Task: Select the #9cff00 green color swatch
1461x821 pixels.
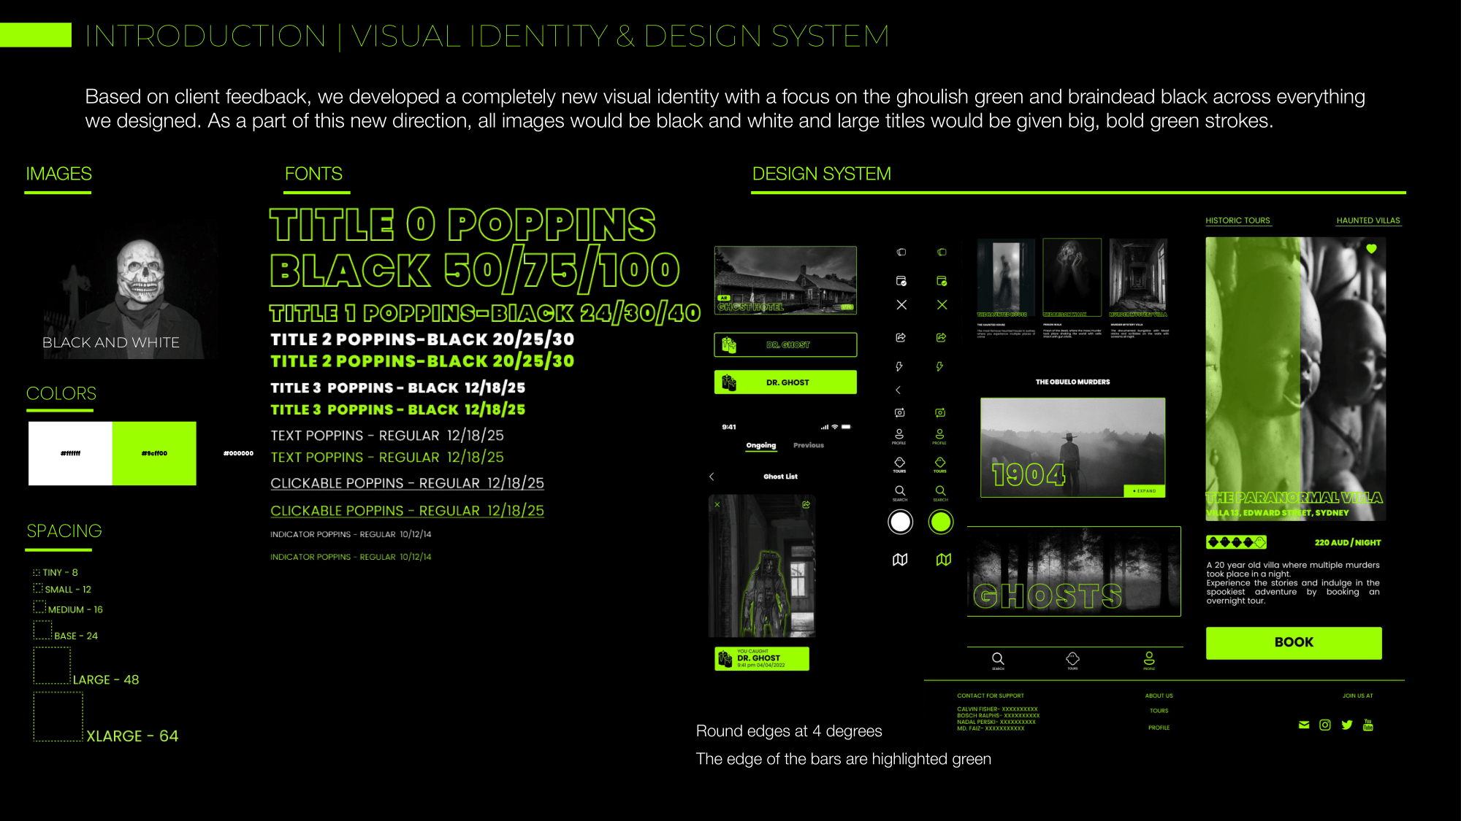Action: (x=154, y=453)
